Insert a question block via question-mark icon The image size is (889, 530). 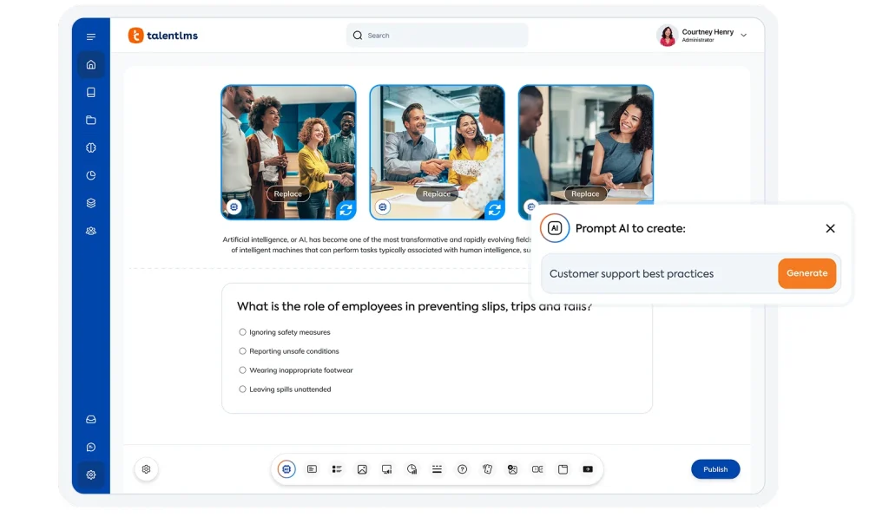[462, 469]
